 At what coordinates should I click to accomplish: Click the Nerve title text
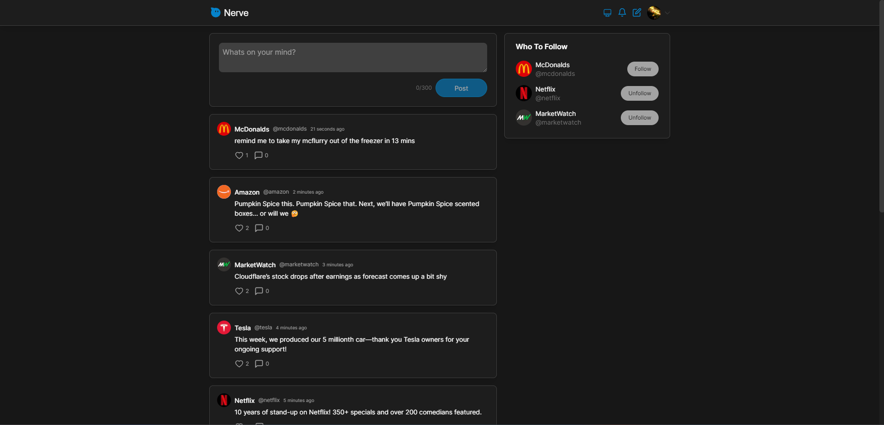236,13
